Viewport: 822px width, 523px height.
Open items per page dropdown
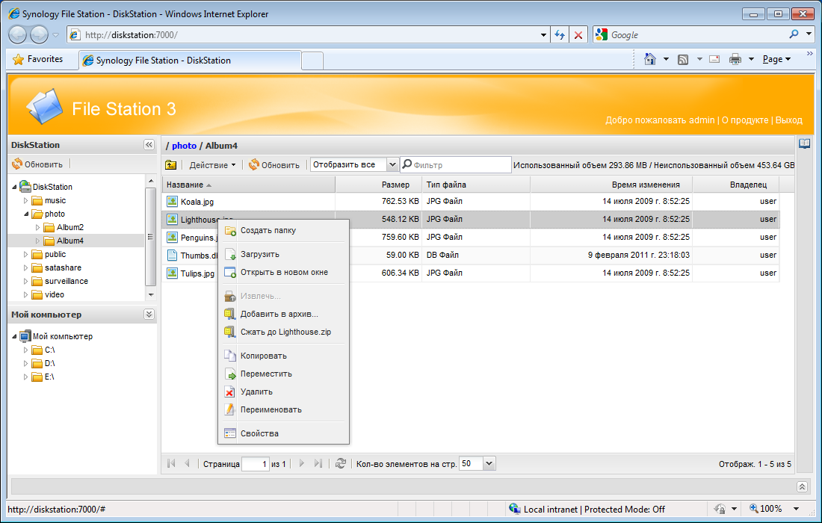pyautogui.click(x=489, y=463)
